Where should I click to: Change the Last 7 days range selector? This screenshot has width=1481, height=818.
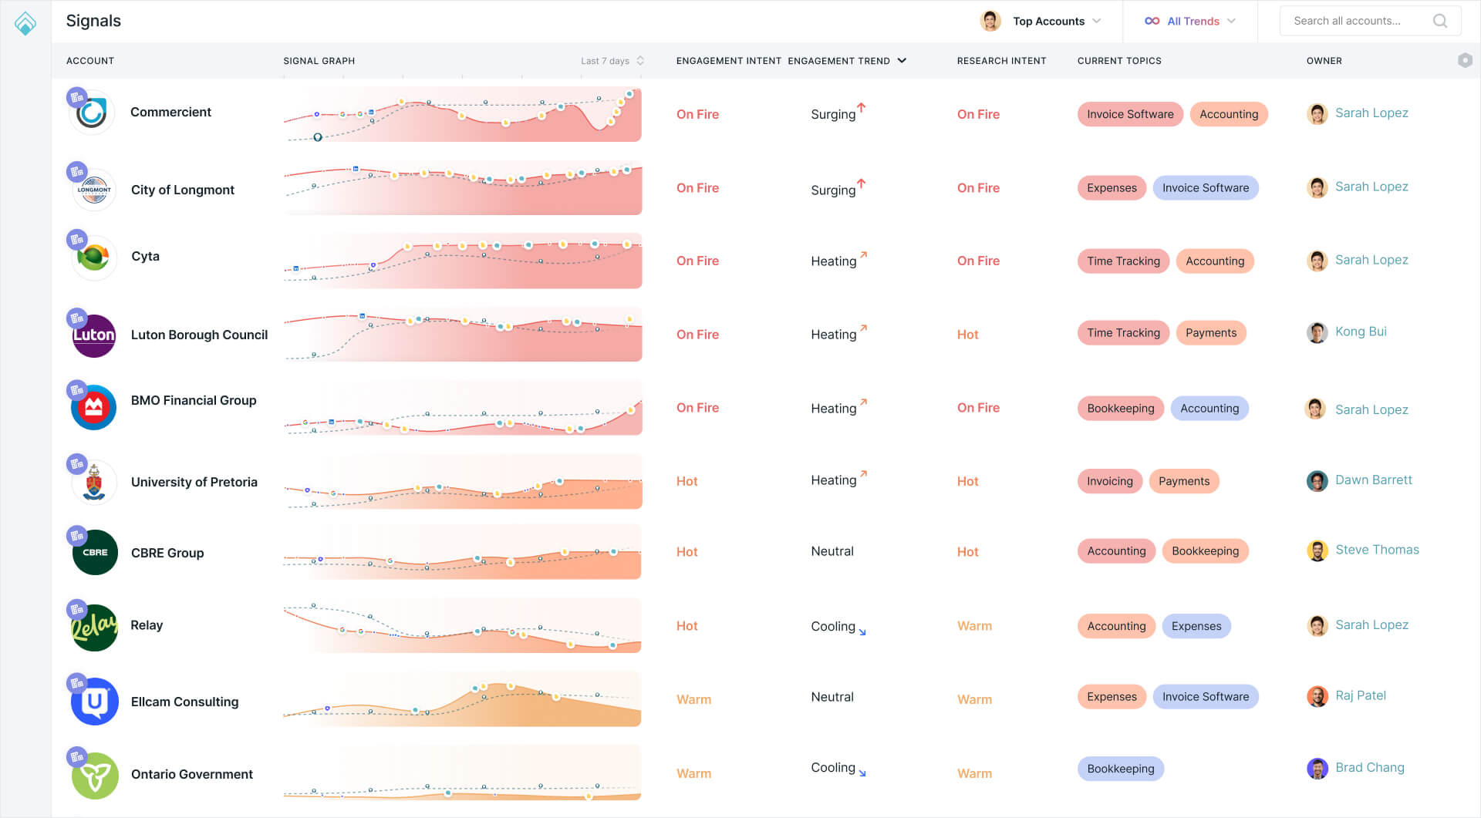click(x=612, y=61)
